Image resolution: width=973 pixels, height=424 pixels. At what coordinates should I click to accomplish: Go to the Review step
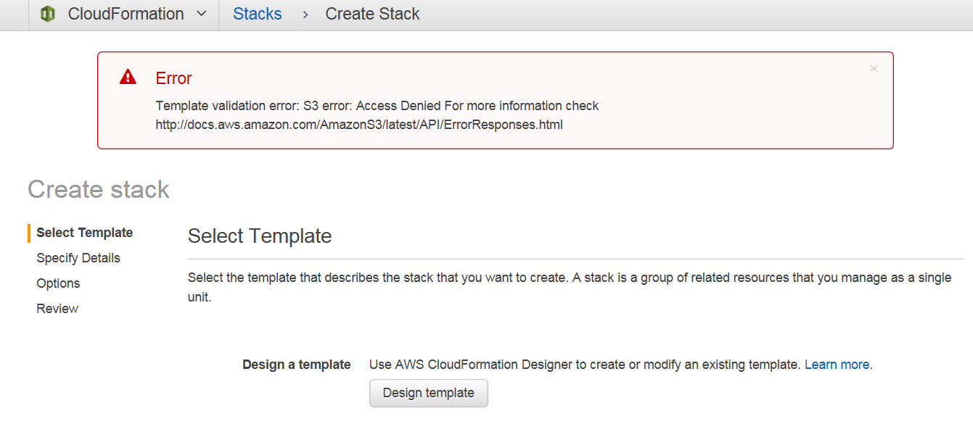pyautogui.click(x=57, y=309)
